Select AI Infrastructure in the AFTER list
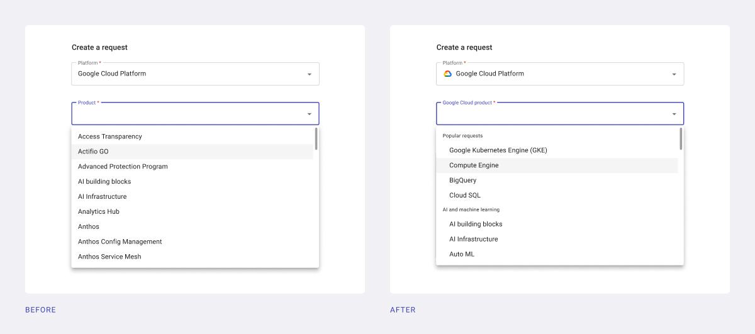The width and height of the screenshot is (755, 334). [x=557, y=239]
